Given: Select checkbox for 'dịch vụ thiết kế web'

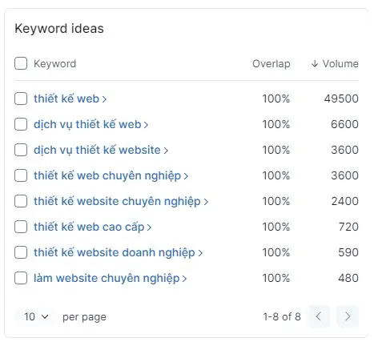Looking at the screenshot, I should [x=21, y=124].
